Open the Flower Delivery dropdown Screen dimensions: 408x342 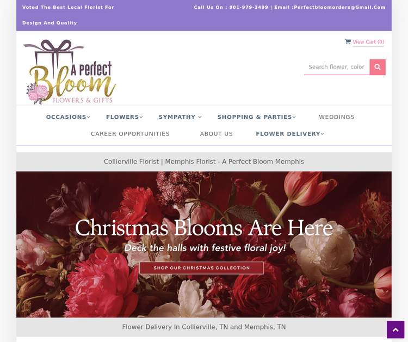click(290, 134)
